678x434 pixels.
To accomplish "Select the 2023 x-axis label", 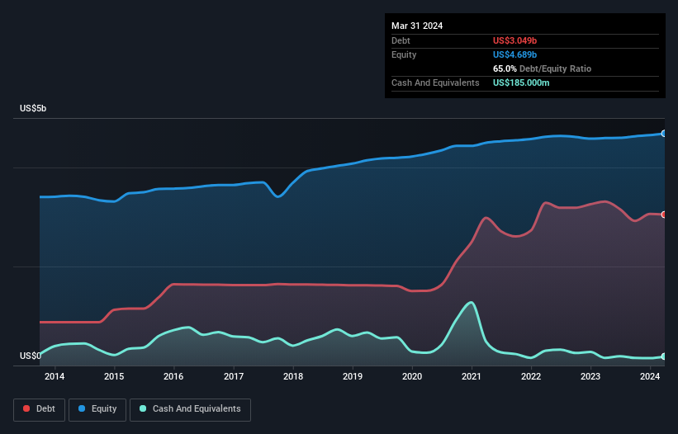I will [x=590, y=377].
